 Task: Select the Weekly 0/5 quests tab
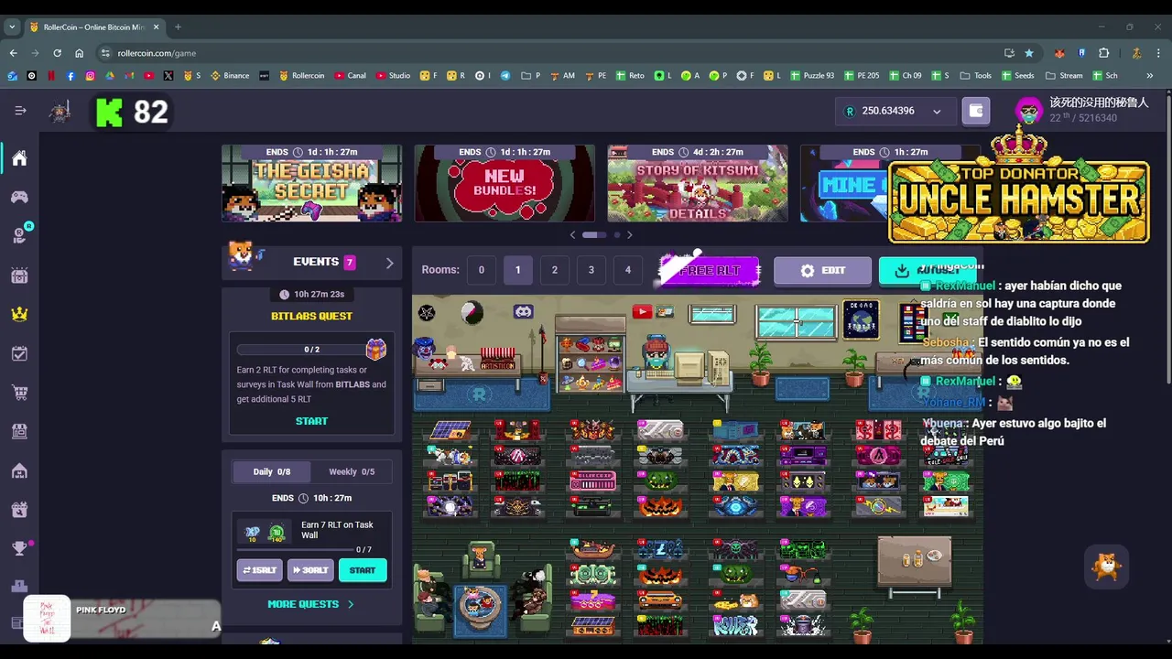click(x=352, y=471)
